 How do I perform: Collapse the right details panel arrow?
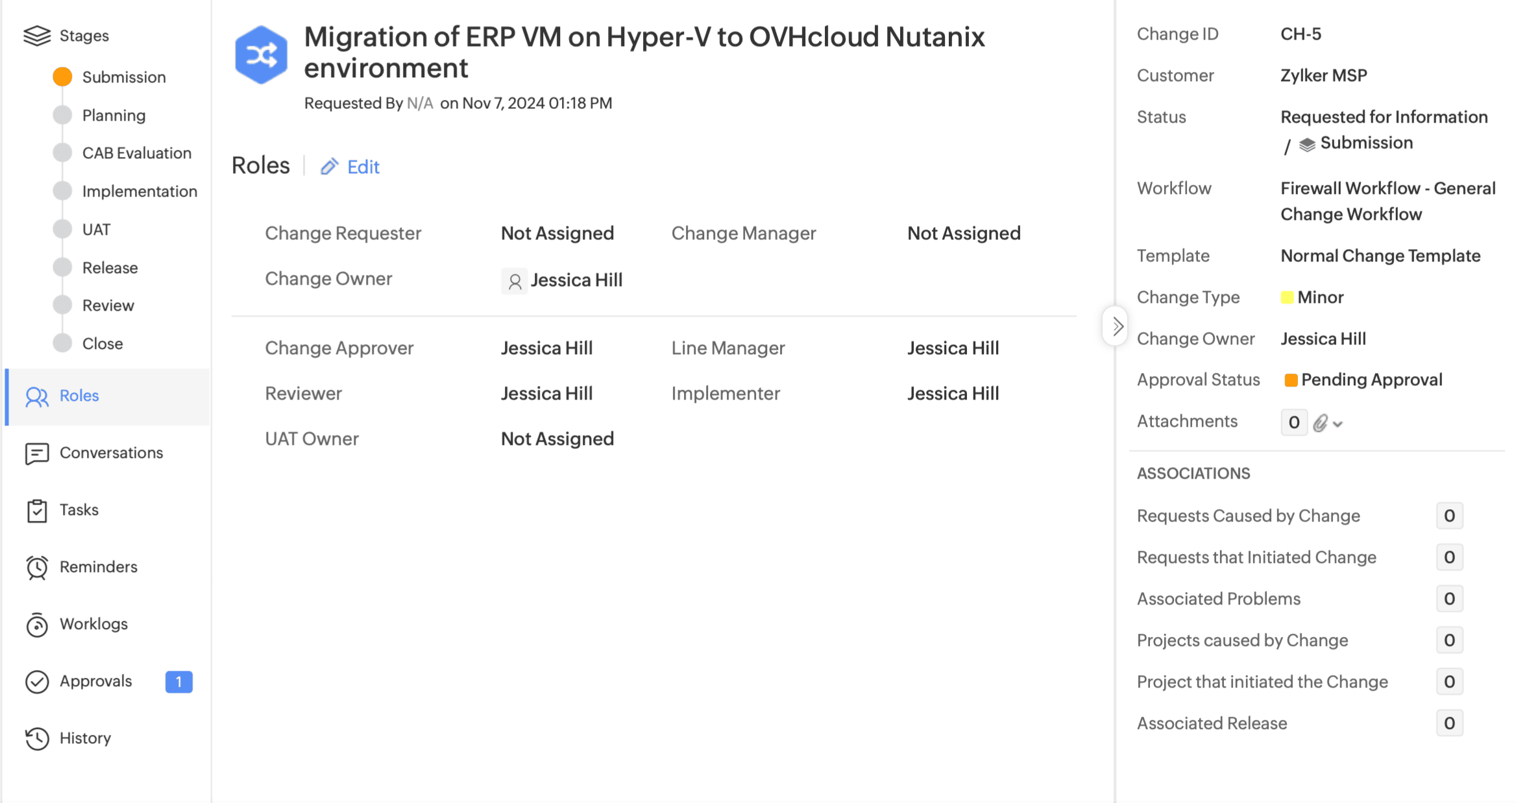tap(1116, 326)
